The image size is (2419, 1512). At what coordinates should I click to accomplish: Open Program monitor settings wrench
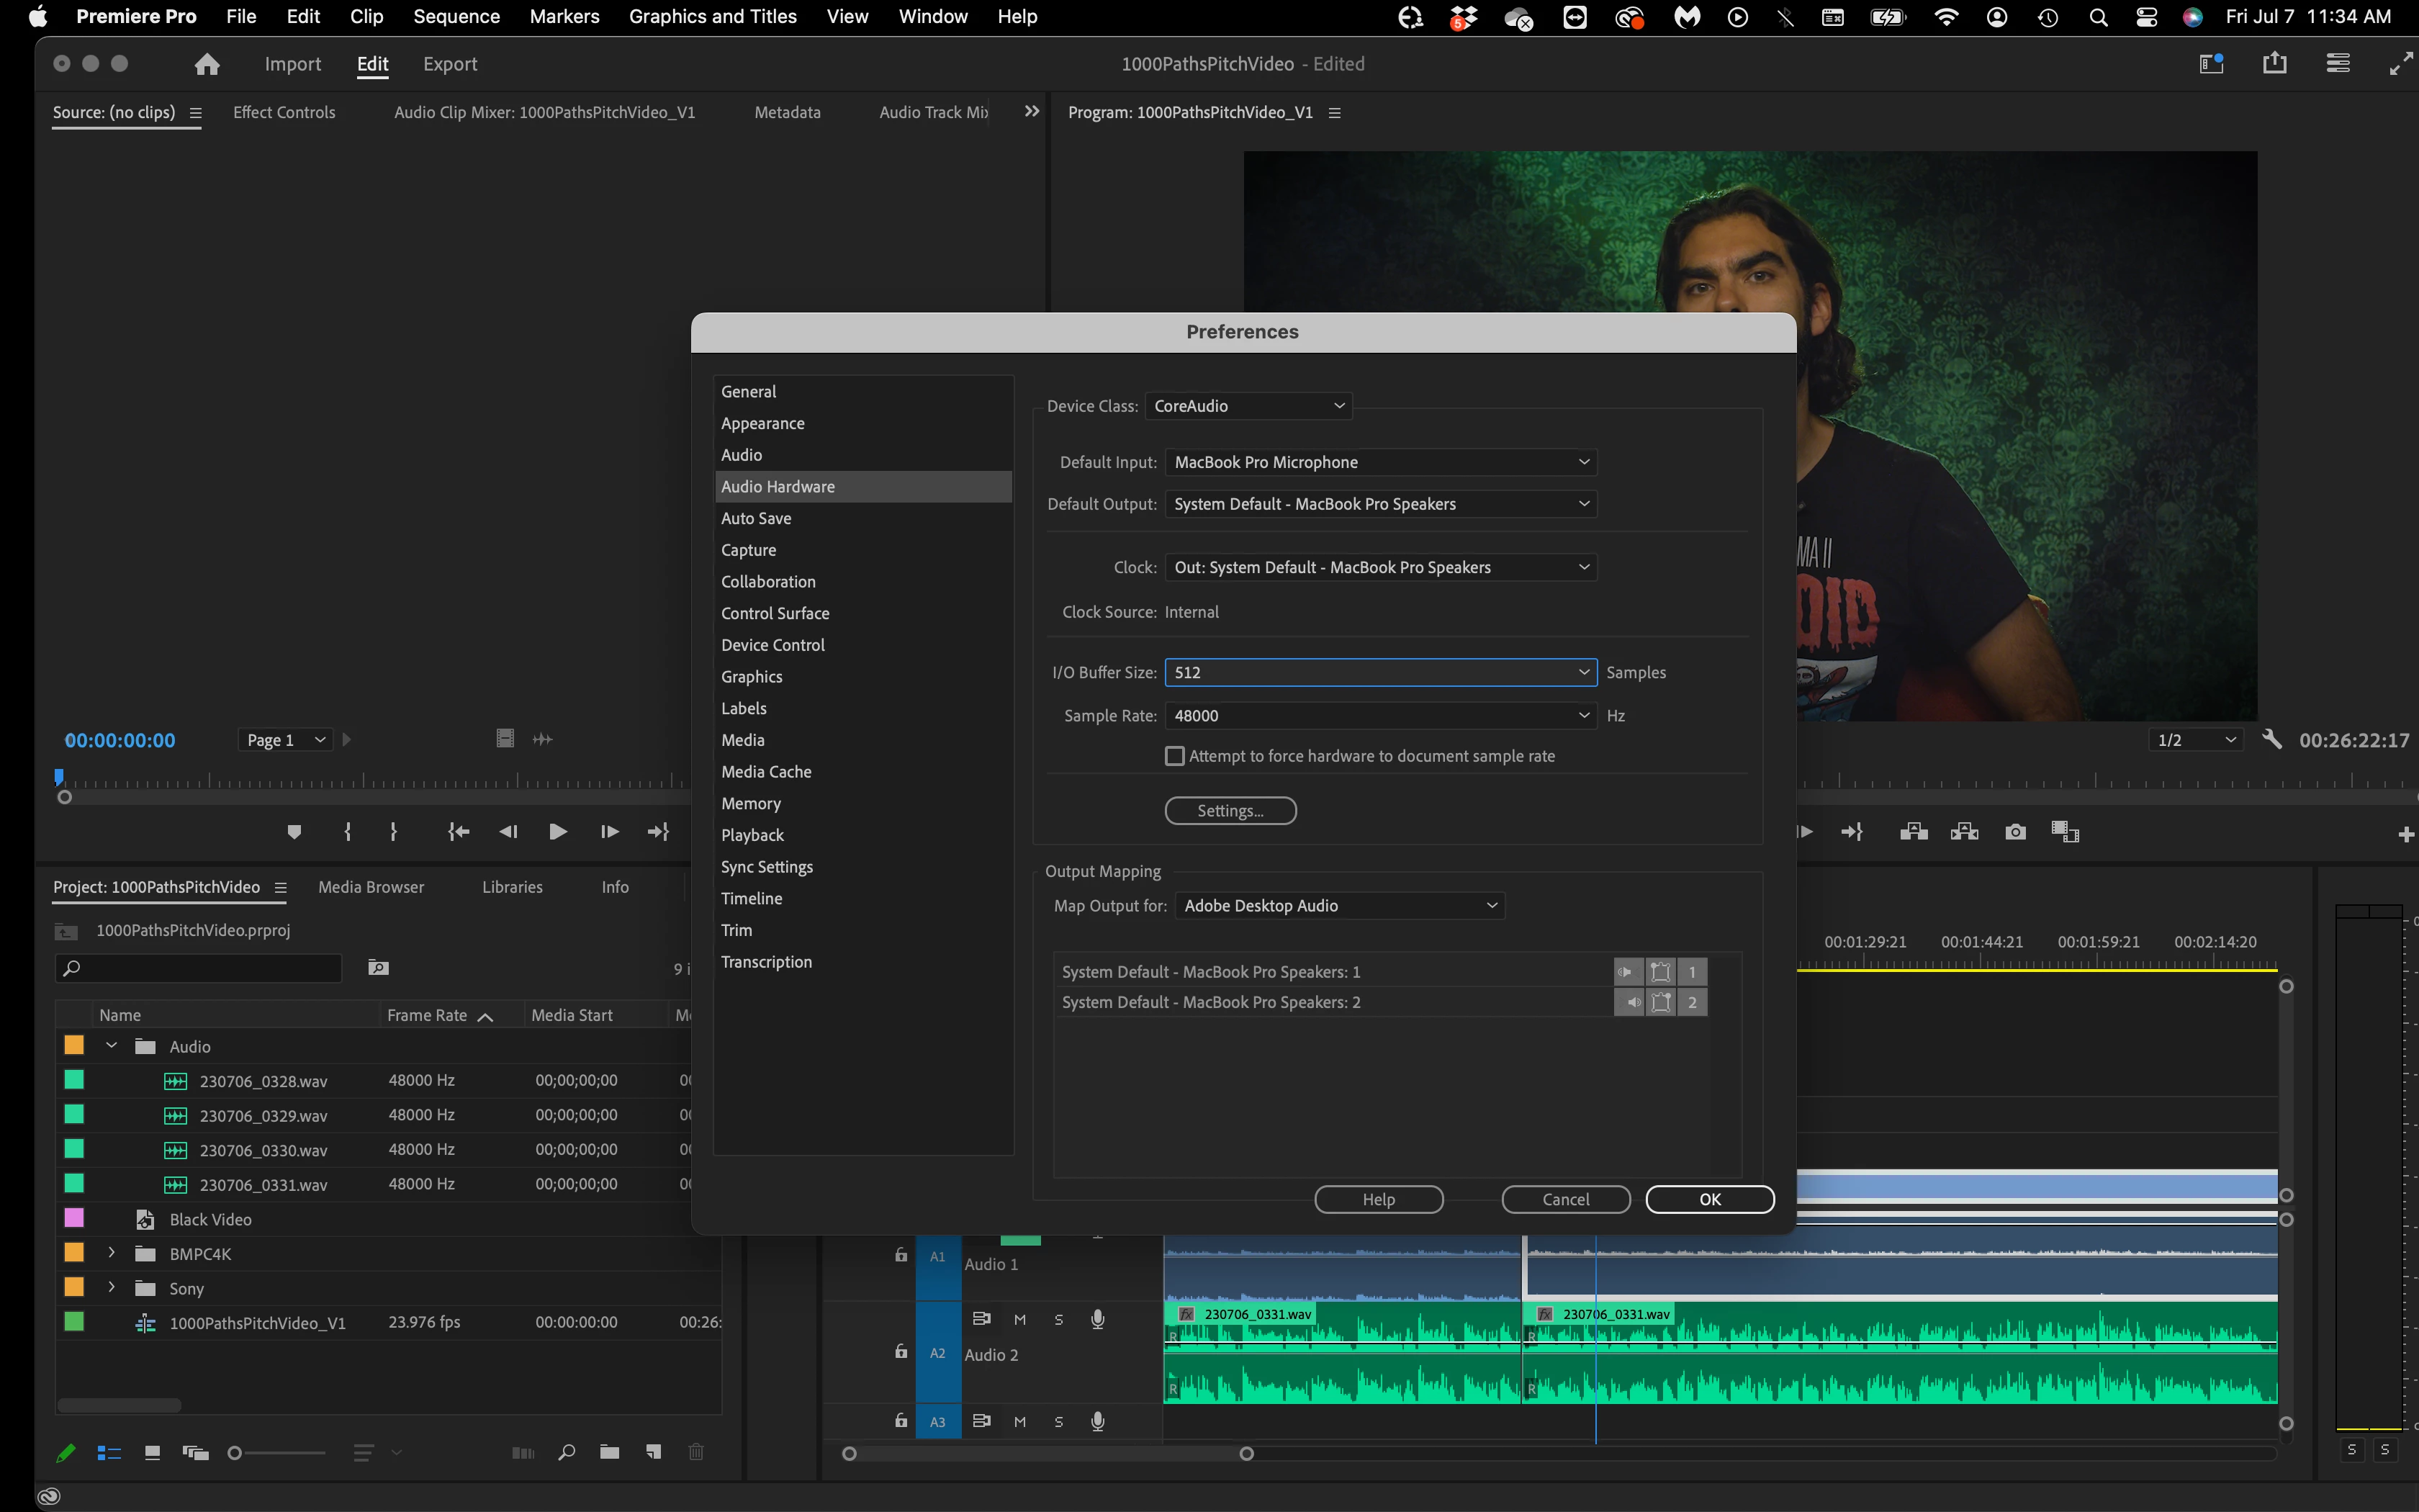(2272, 740)
